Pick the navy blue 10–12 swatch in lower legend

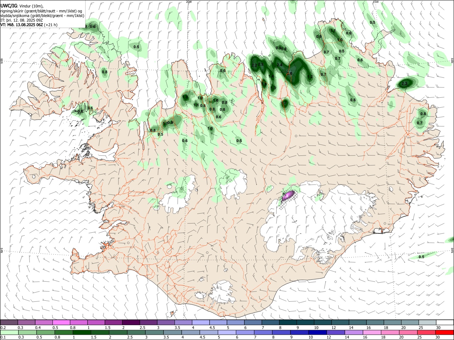[x=317, y=333]
